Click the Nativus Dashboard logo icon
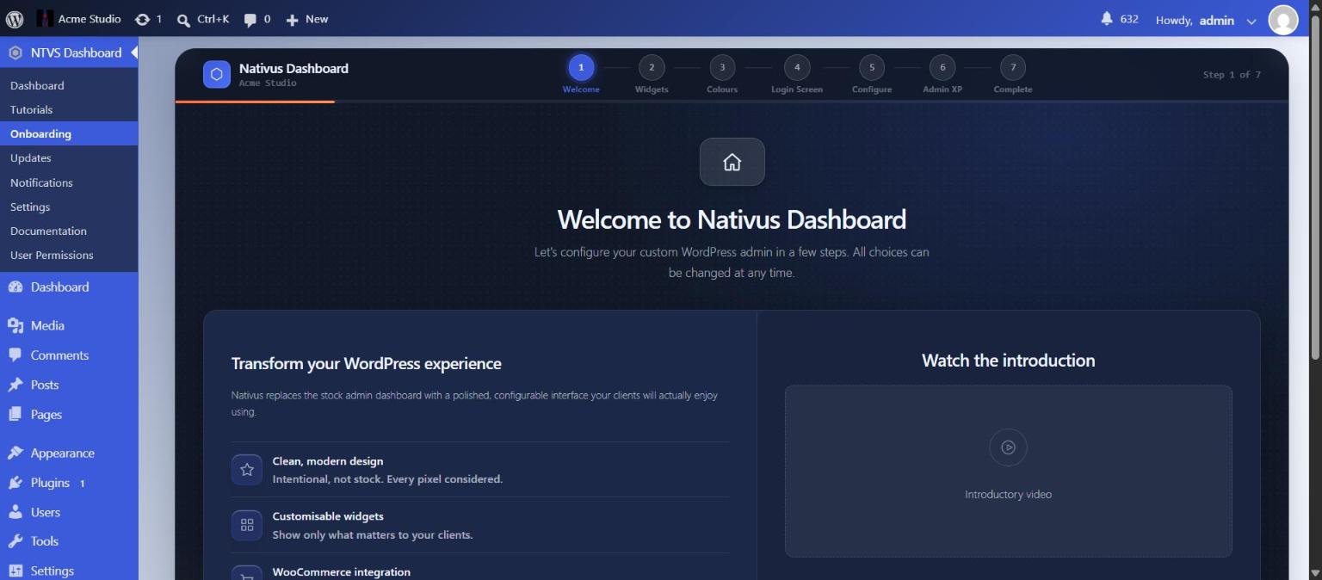Screen dimensions: 1322x580 coord(217,74)
